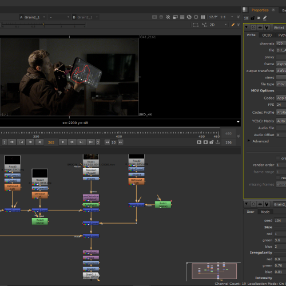Click the export frame icon below timeline
This screenshot has height=286, width=286.
(x=218, y=142)
